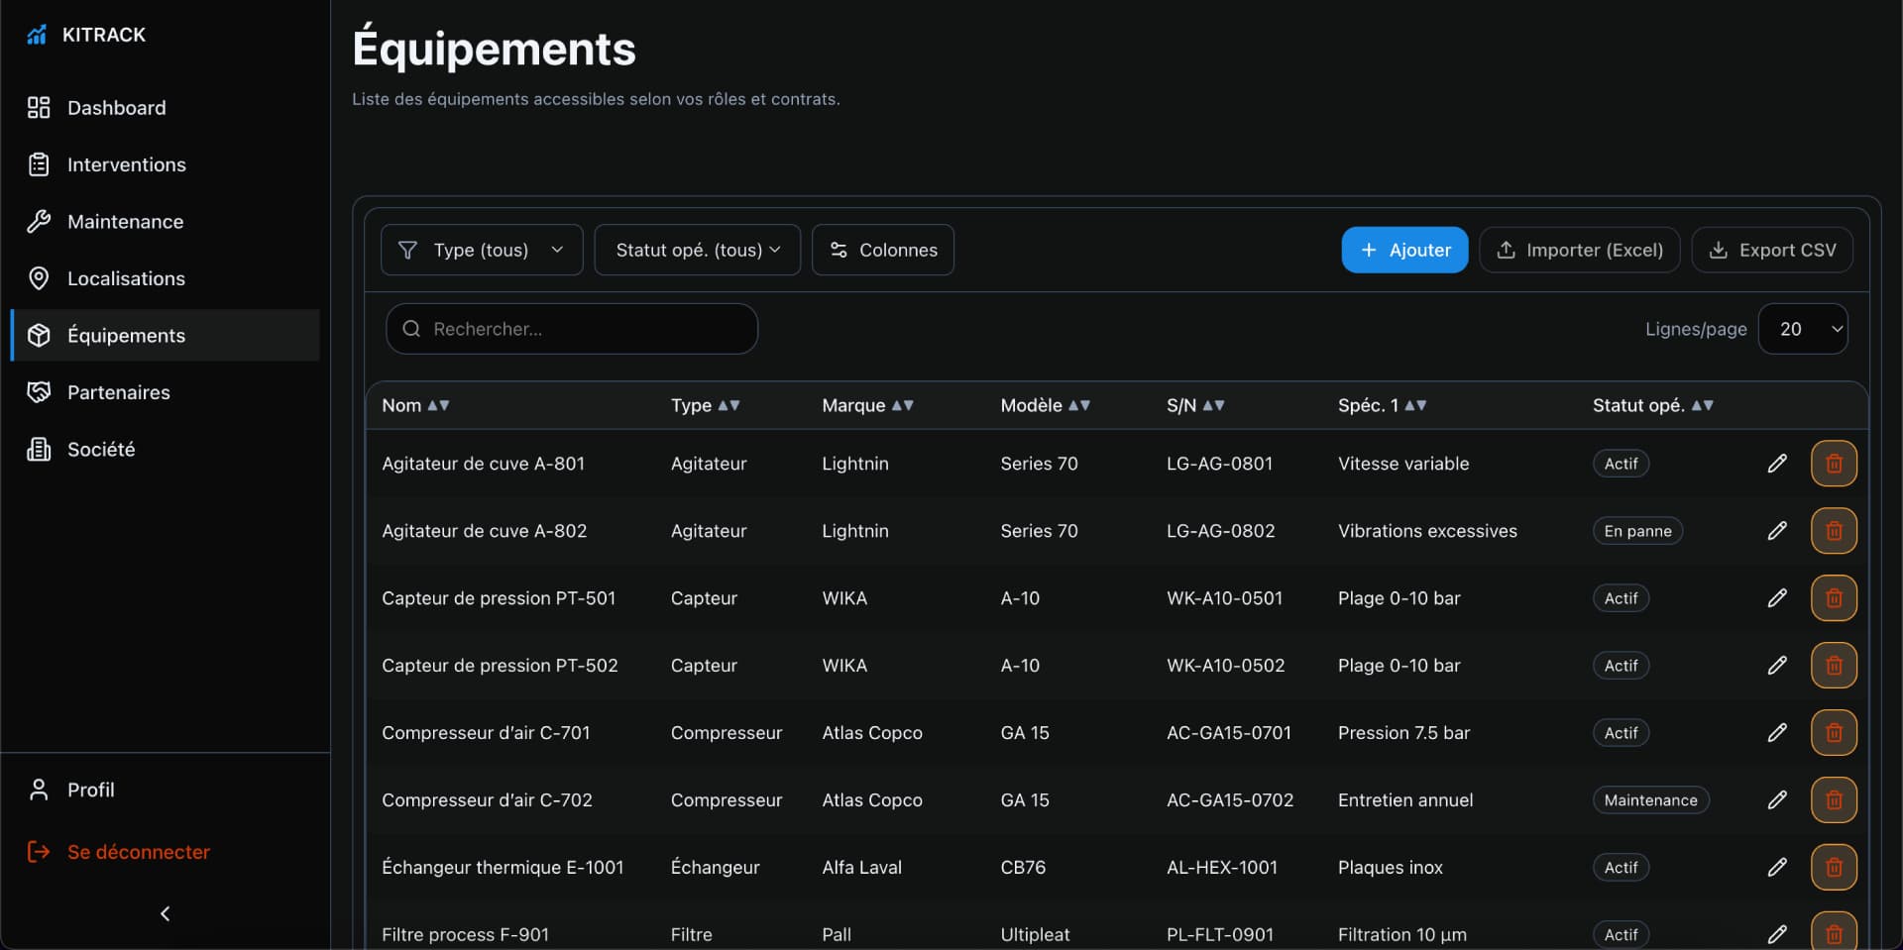Sort by Statut opé. column header
The height and width of the screenshot is (950, 1903).
point(1652,405)
